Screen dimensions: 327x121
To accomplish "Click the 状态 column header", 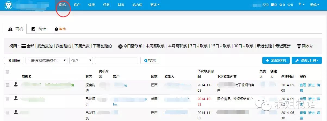I will click(89, 77).
